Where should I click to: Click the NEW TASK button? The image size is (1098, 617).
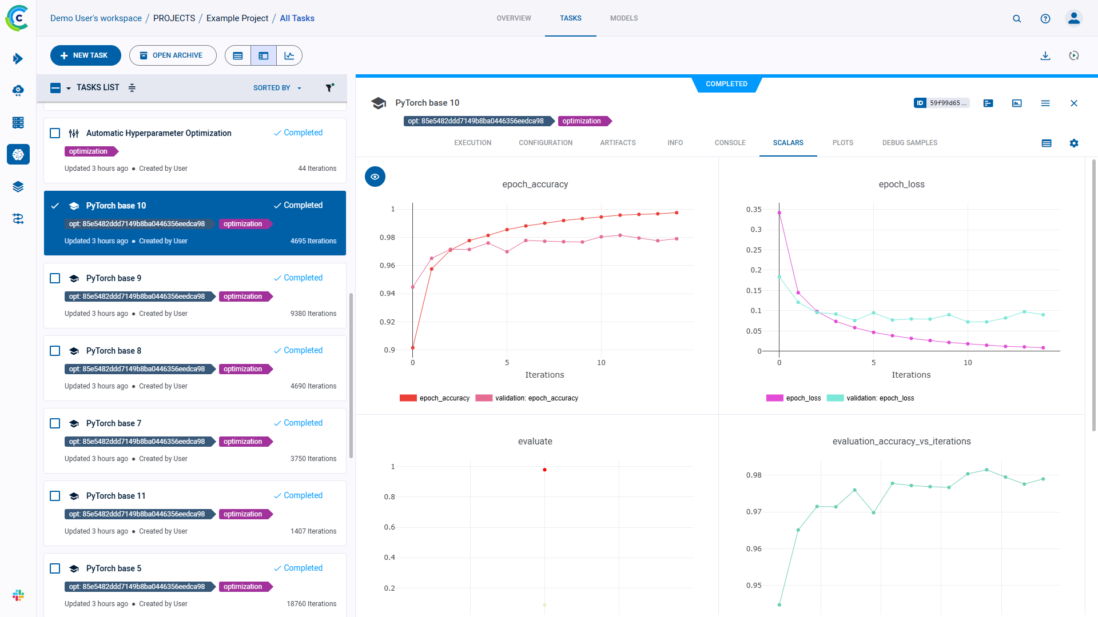tap(85, 55)
